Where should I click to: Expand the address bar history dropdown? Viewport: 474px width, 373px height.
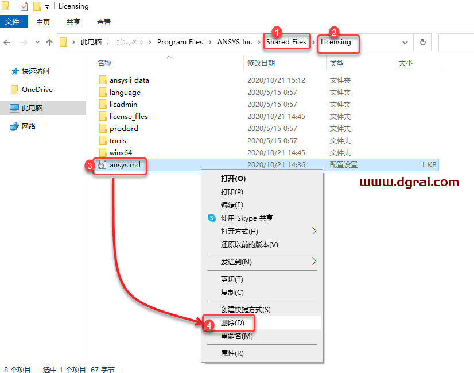[405, 43]
